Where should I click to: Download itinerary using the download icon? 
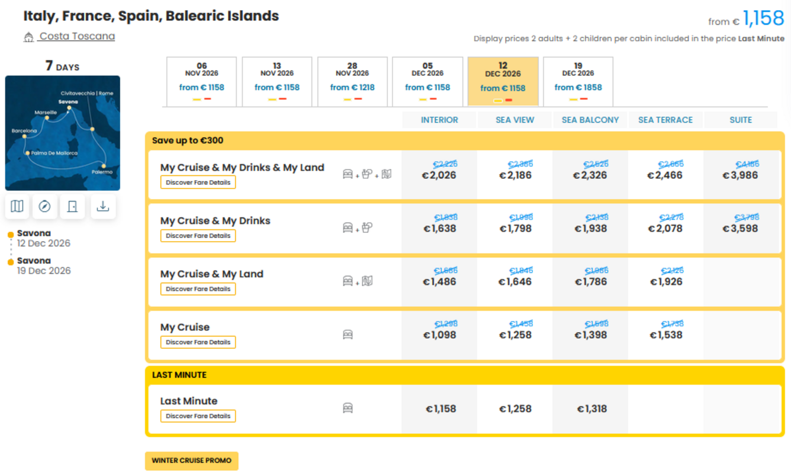coord(103,206)
